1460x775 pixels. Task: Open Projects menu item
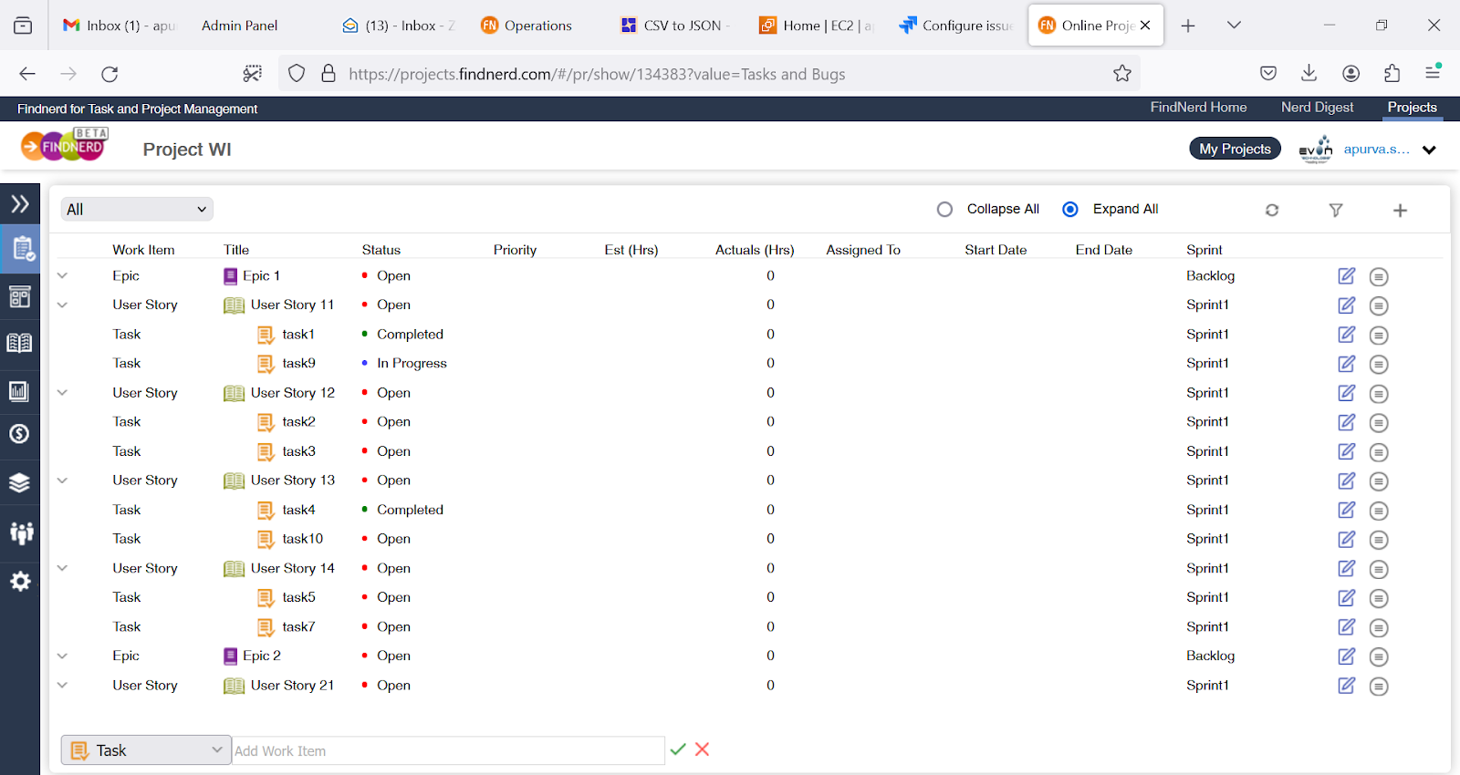1412,108
